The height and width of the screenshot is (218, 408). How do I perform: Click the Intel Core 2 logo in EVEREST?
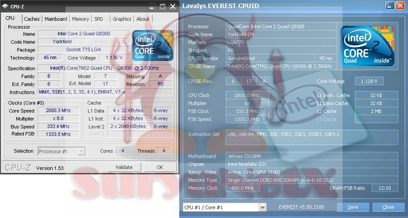[x=367, y=46]
